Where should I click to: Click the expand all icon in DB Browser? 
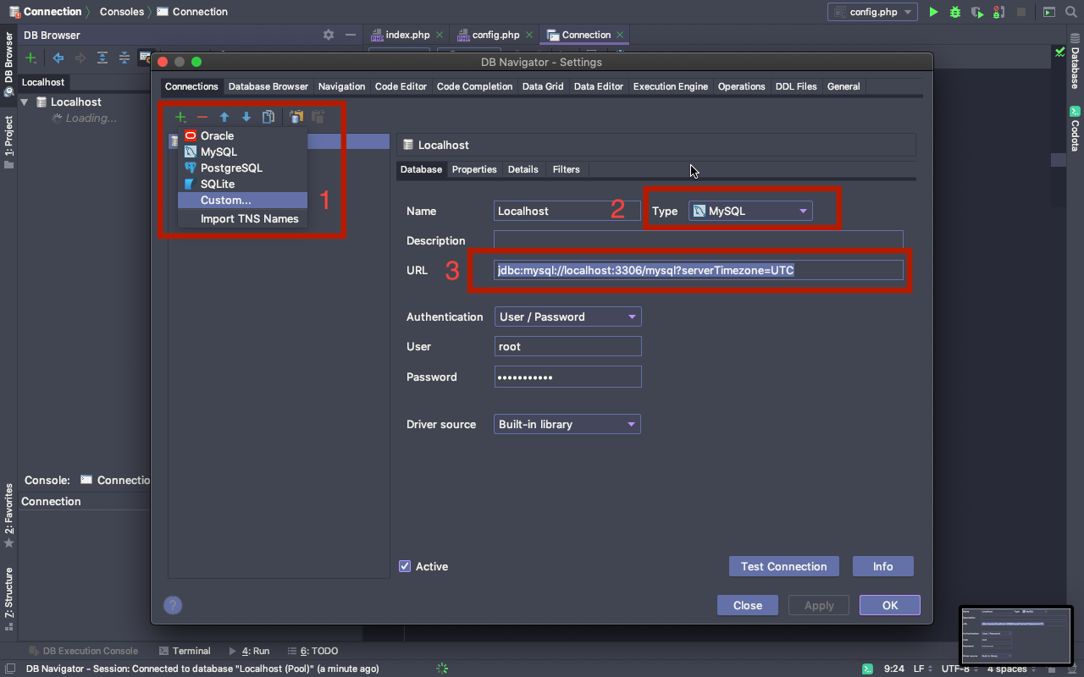tap(102, 58)
